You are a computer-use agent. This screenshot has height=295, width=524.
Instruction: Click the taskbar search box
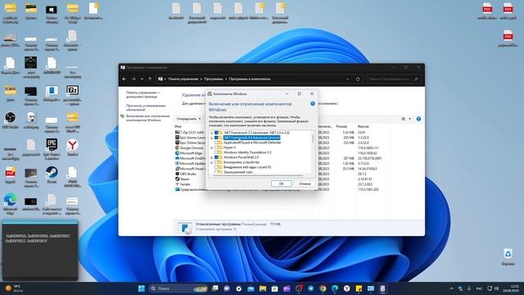pyautogui.click(x=178, y=288)
